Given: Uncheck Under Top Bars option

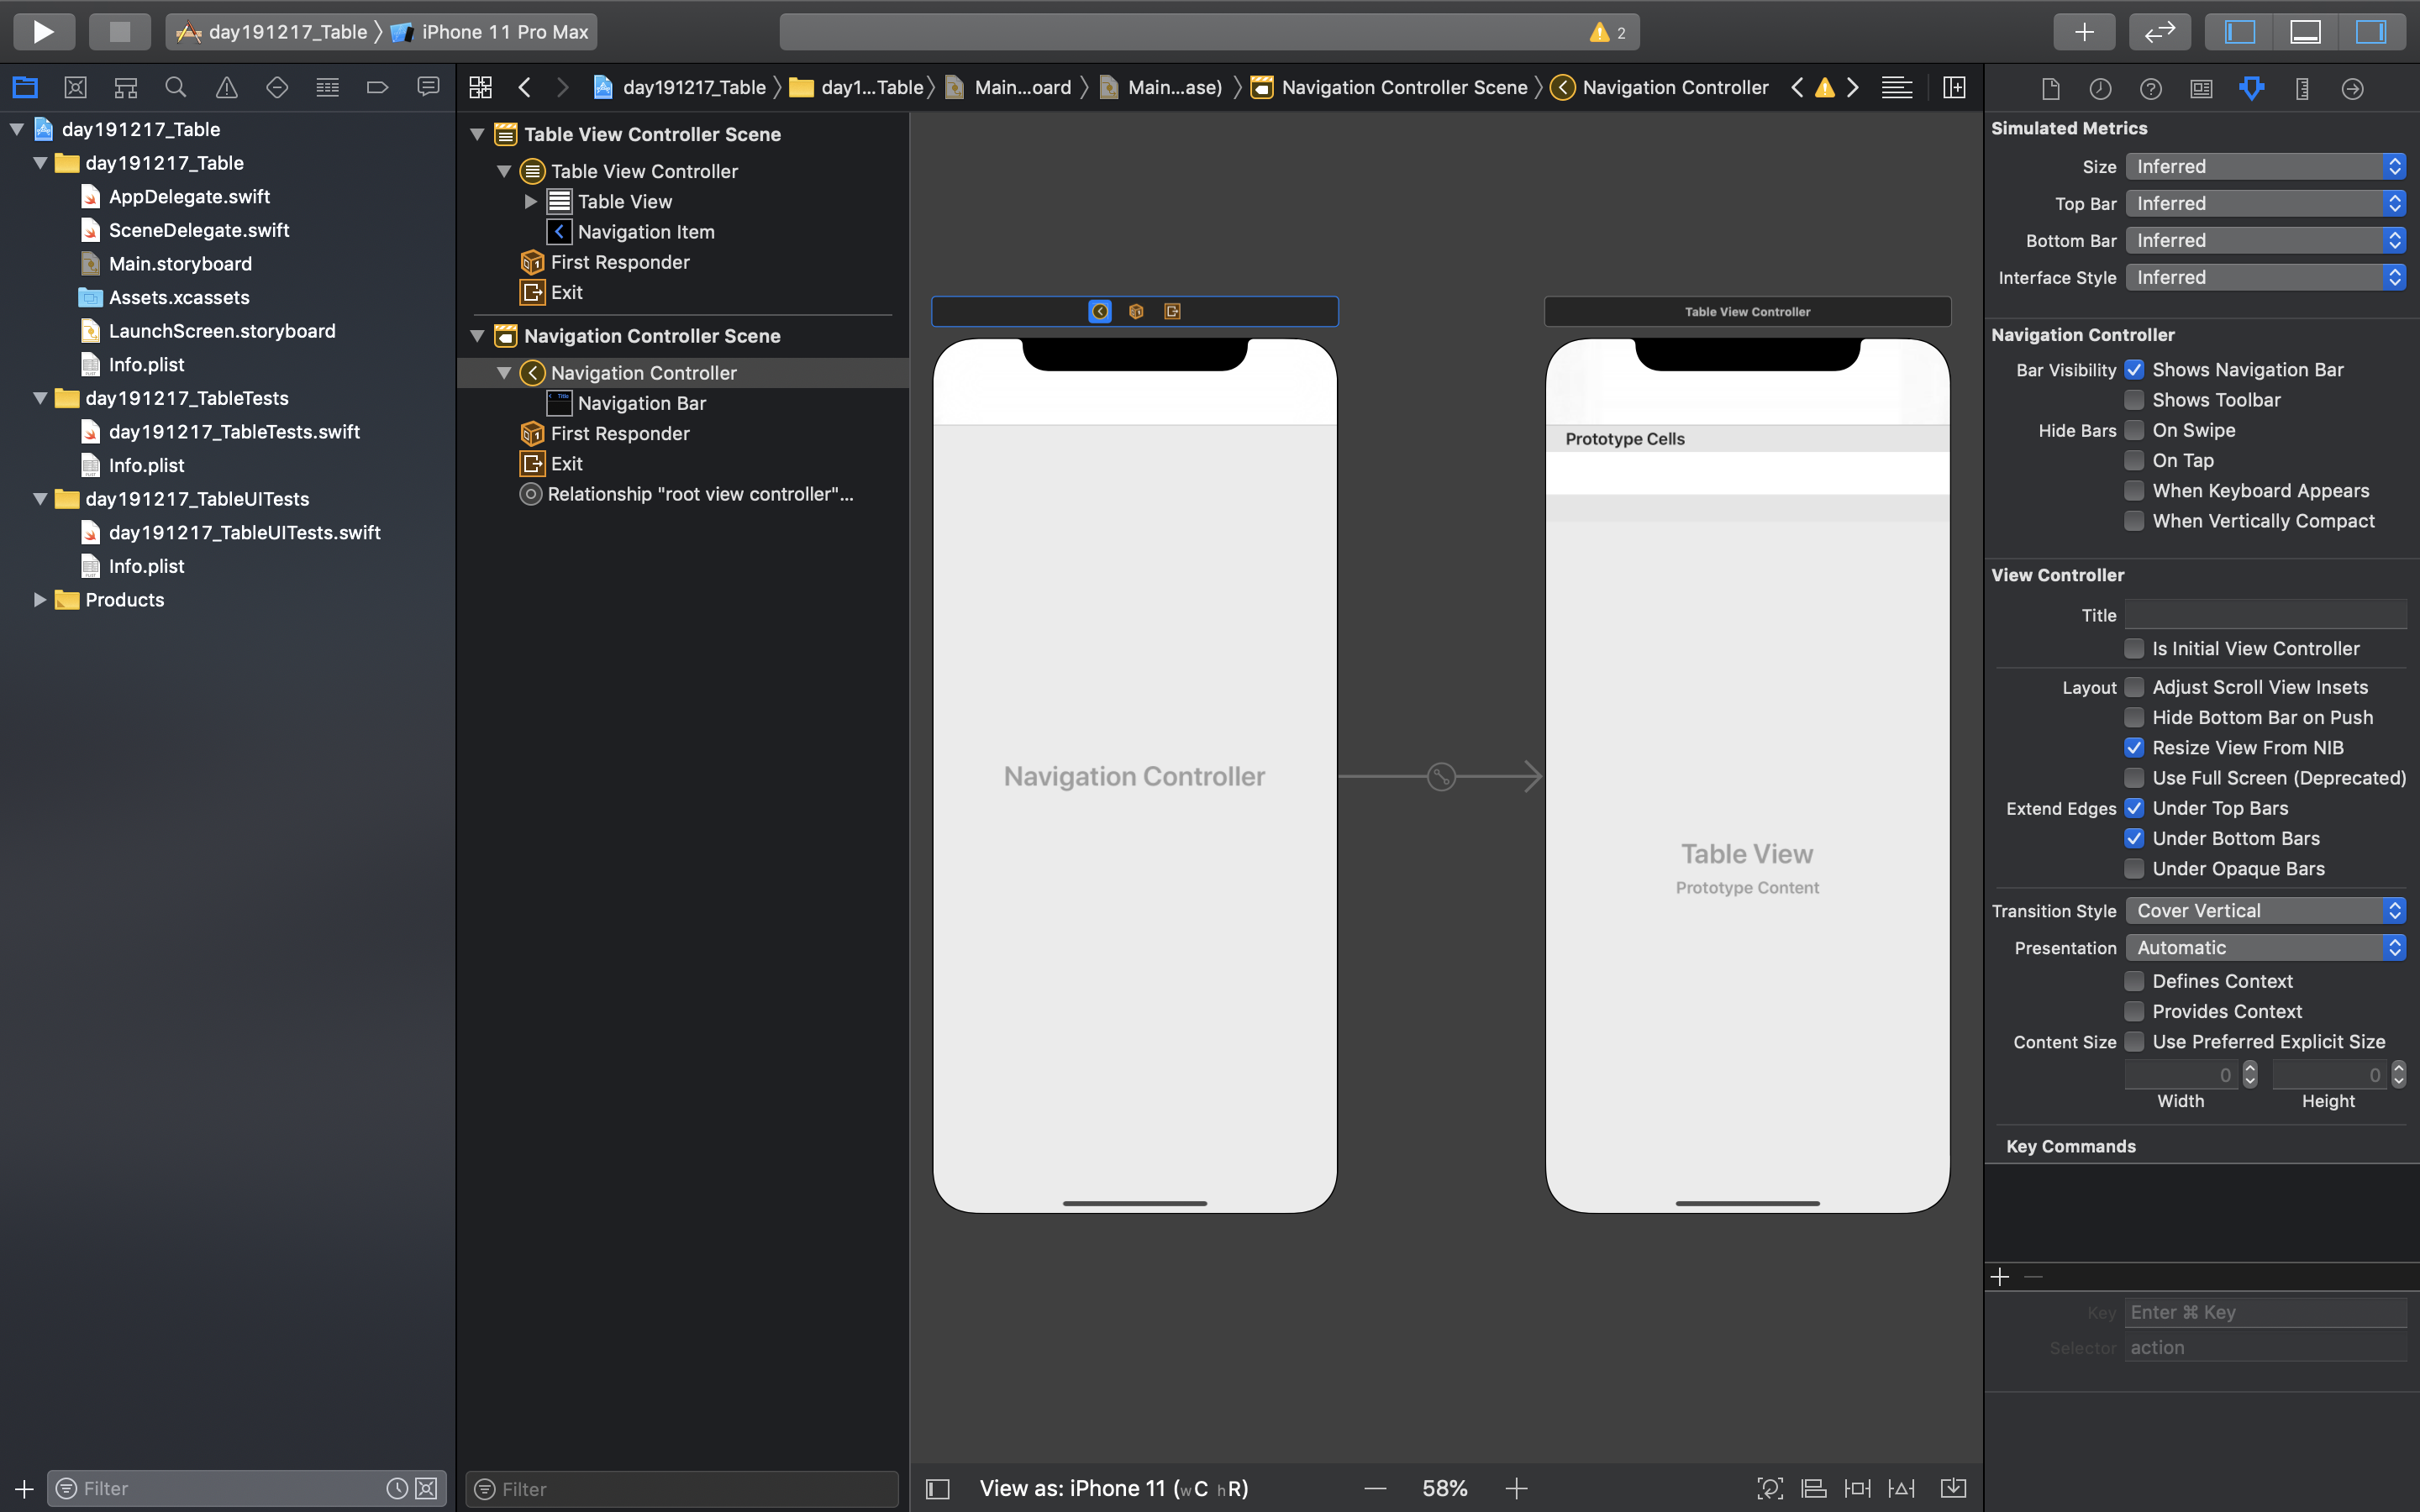Looking at the screenshot, I should [2134, 808].
